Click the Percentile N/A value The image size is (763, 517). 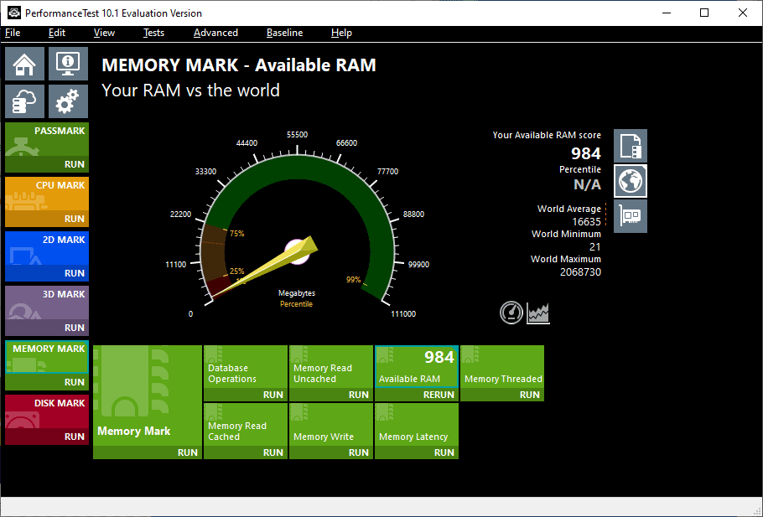587,185
